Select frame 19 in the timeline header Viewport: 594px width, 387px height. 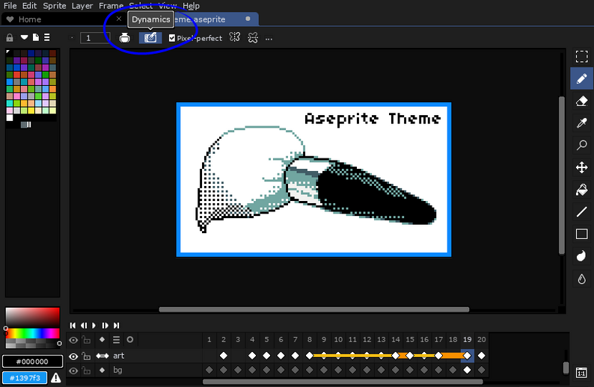[467, 339]
